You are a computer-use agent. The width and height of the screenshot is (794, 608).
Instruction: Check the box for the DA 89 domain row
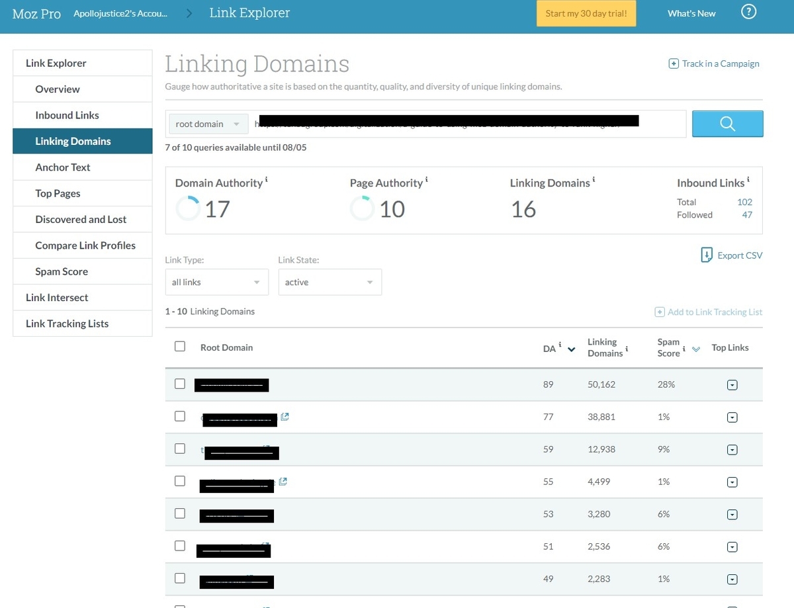click(180, 383)
